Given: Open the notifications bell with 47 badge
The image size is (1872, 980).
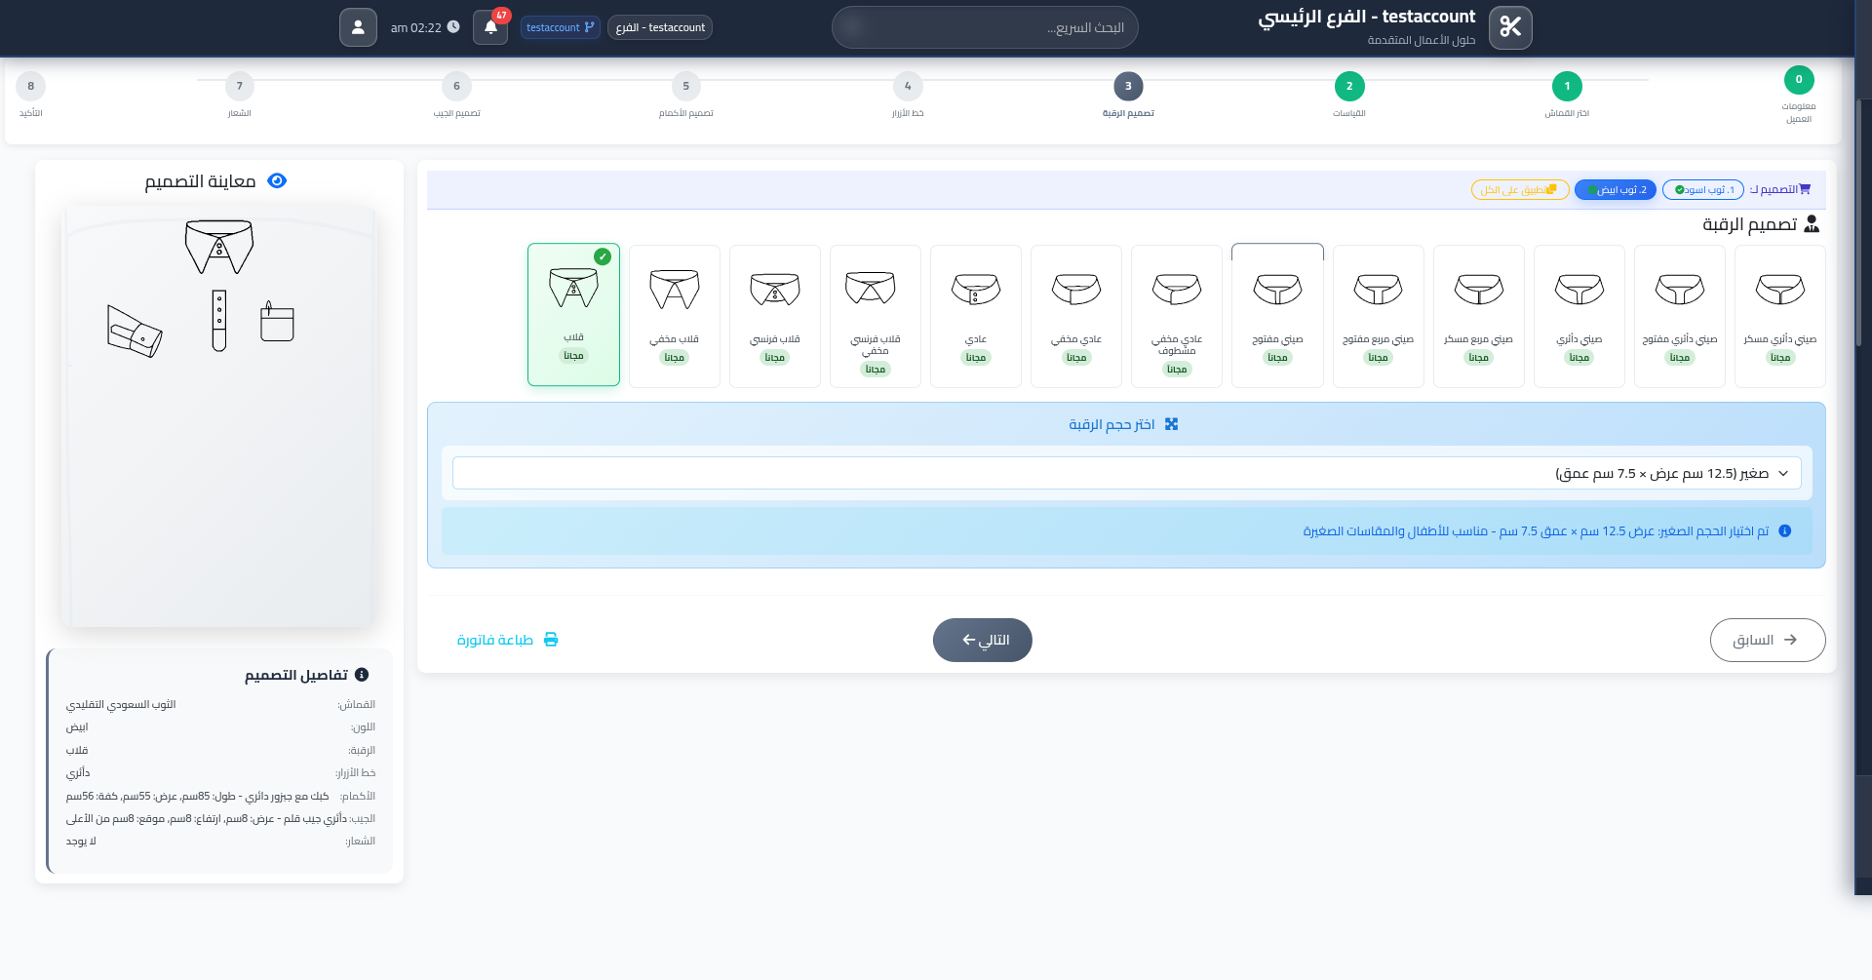Looking at the screenshot, I should click(490, 27).
